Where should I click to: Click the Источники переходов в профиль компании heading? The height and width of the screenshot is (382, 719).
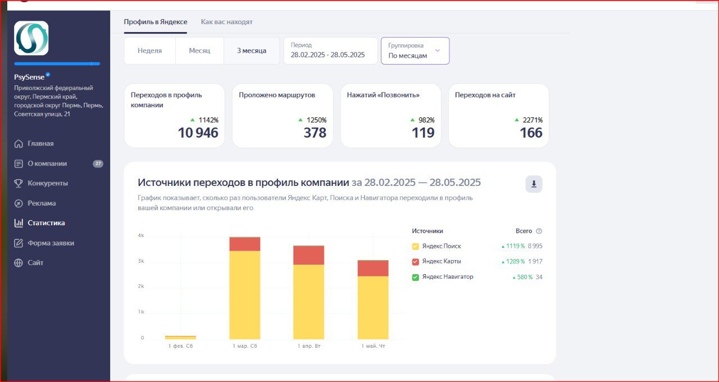[x=243, y=183]
